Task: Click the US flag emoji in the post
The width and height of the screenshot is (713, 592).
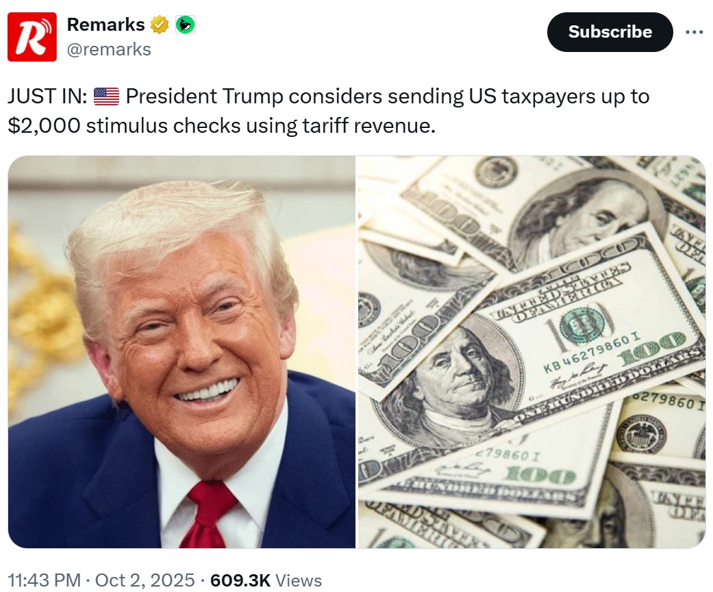Action: click(106, 96)
